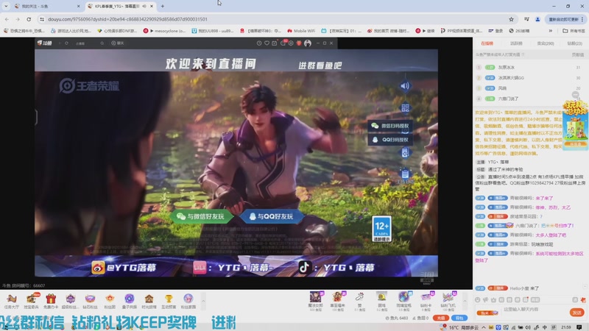Mute the KPL tab via speaker icon
The image size is (589, 331).
click(x=144, y=6)
